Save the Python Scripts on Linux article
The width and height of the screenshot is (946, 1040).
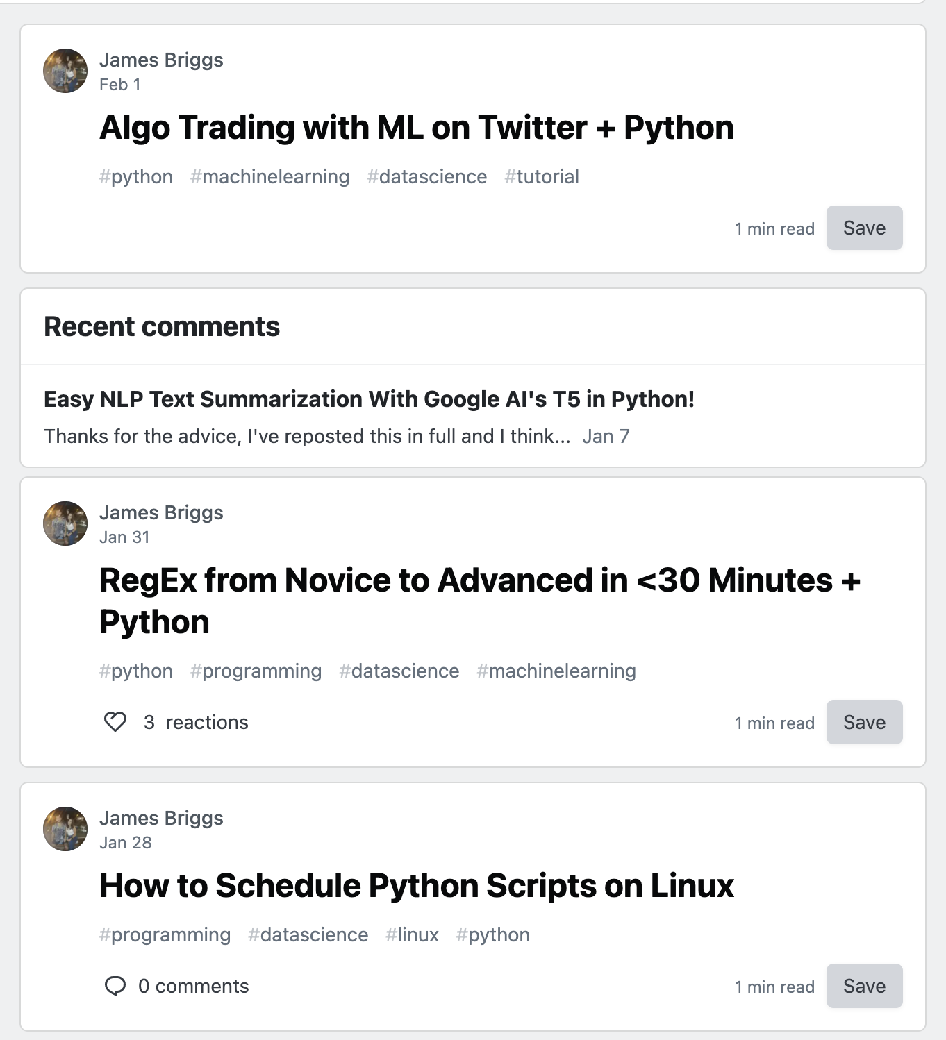coord(863,985)
